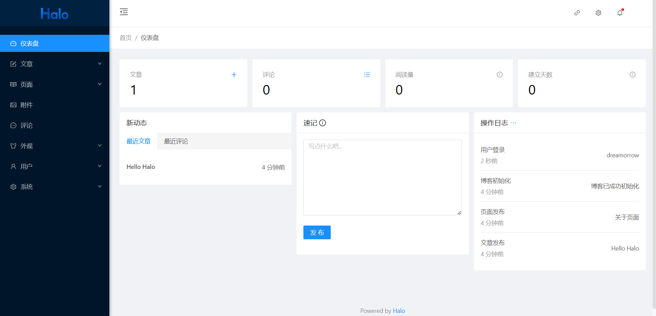Click the info icon next to 速记
The height and width of the screenshot is (316, 656).
(x=323, y=123)
